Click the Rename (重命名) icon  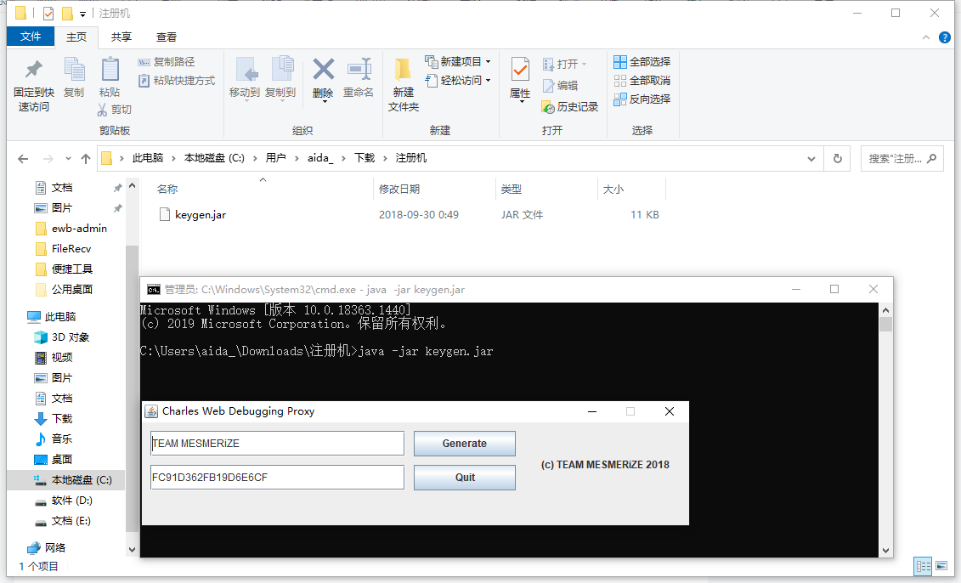tap(359, 78)
